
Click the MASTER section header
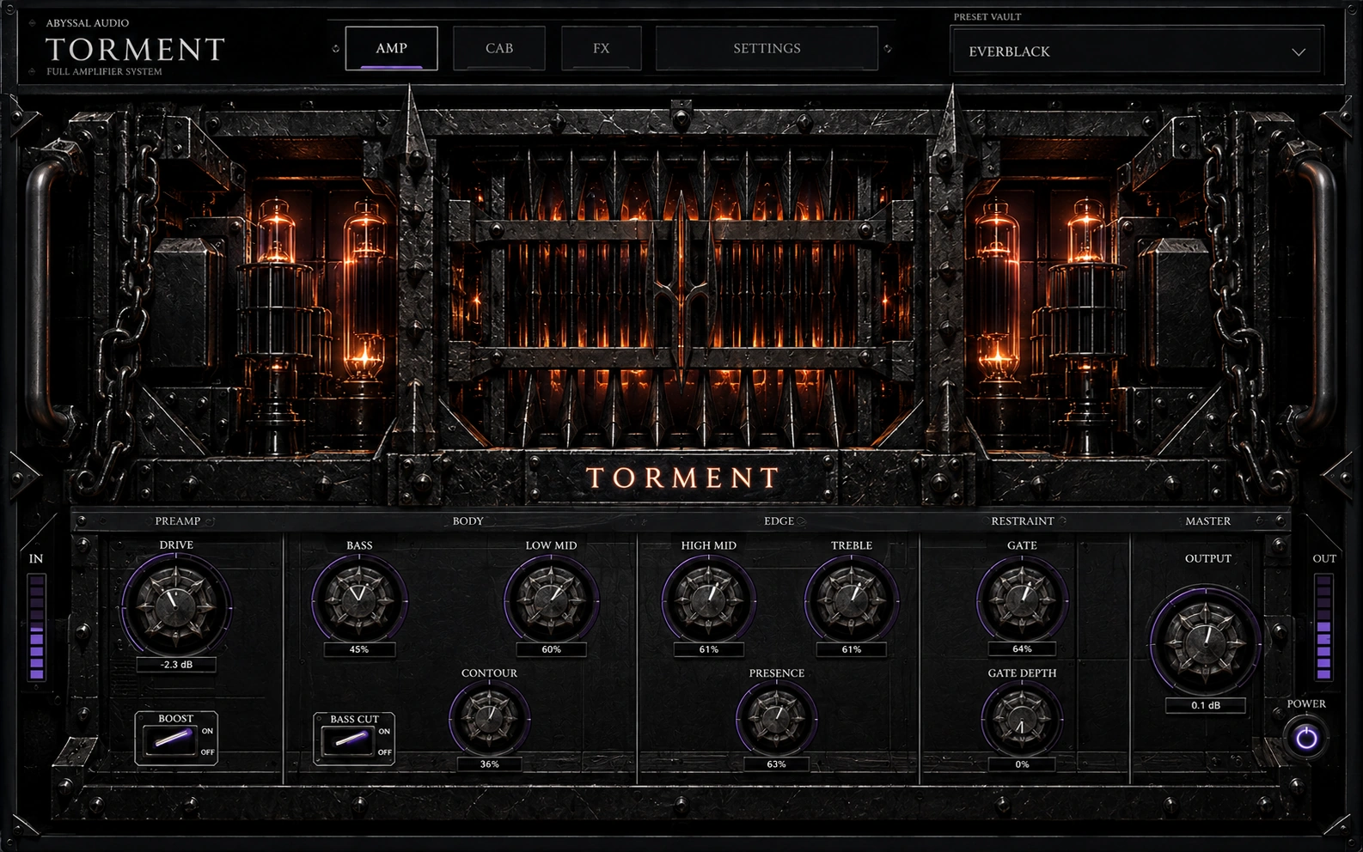point(1207,521)
